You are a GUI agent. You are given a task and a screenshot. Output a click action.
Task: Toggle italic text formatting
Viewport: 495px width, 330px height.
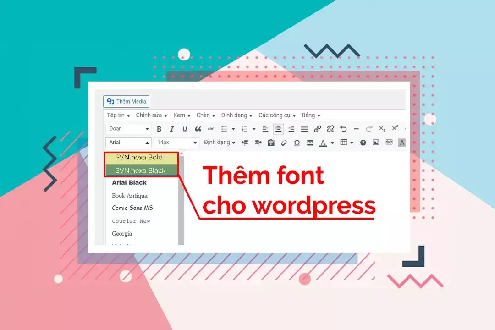(172, 129)
